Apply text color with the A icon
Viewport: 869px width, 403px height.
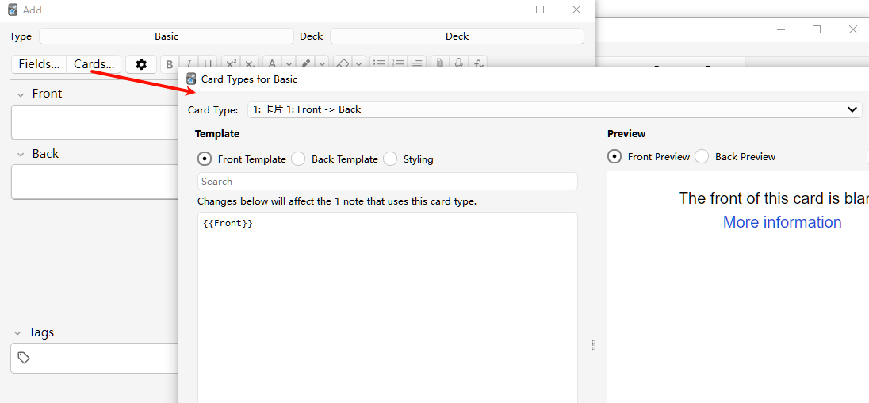[x=271, y=63]
